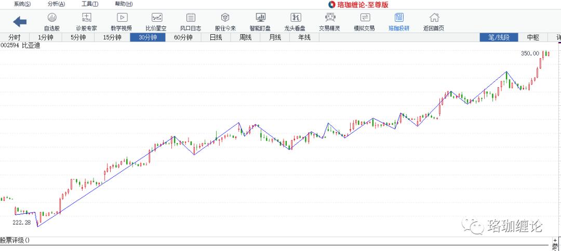Click the plus button at bottom right
Image resolution: width=561 pixels, height=251 pixels.
click(555, 240)
